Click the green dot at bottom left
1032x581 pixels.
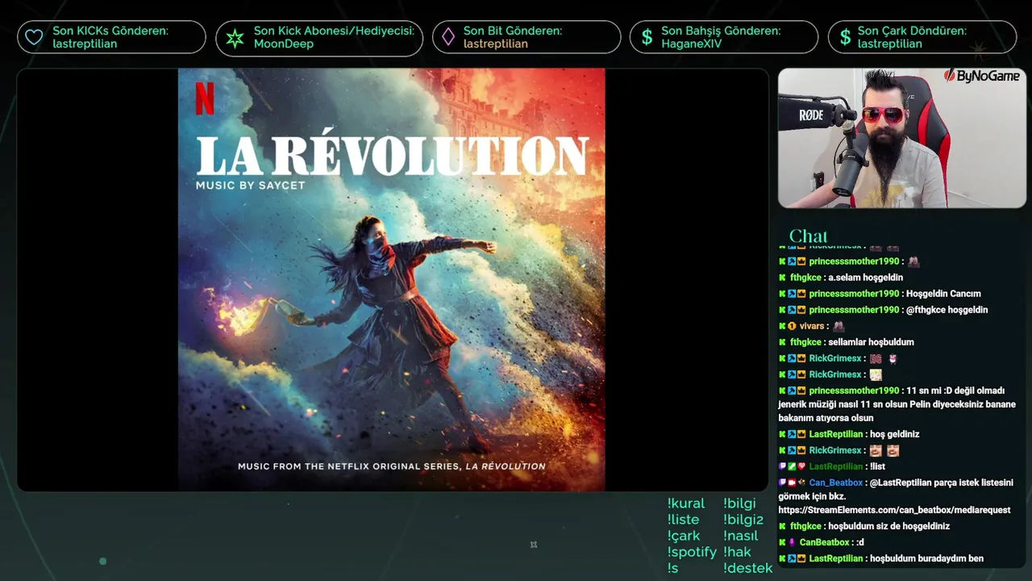tap(102, 561)
